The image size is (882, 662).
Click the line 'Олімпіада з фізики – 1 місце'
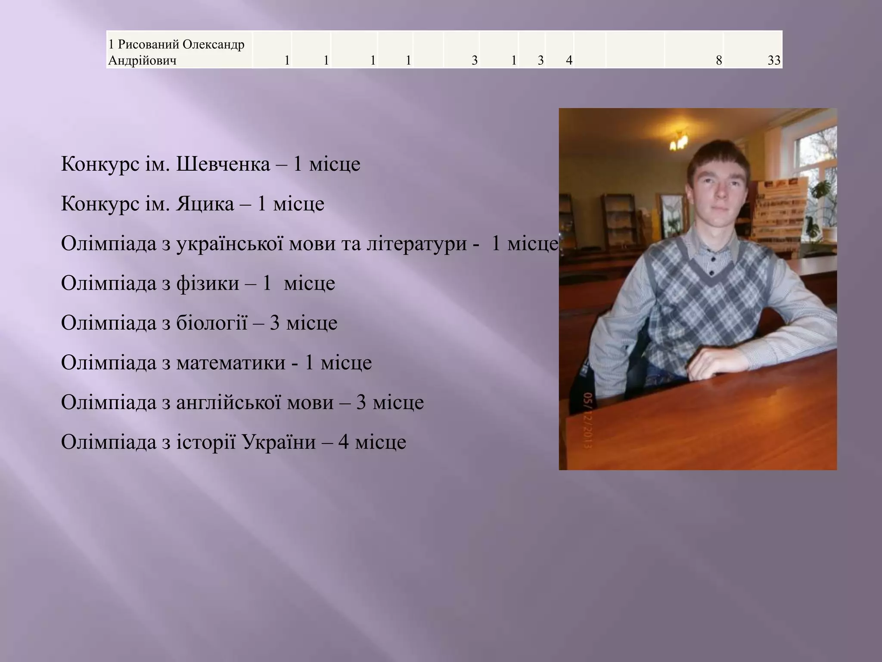click(x=198, y=283)
